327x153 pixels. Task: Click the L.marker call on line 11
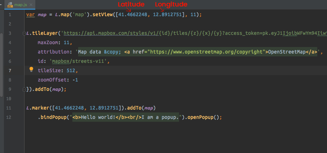pyautogui.click(x=37, y=108)
